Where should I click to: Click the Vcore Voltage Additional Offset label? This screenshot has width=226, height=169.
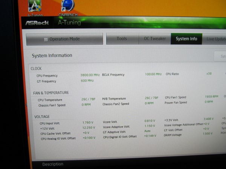click(x=183, y=125)
